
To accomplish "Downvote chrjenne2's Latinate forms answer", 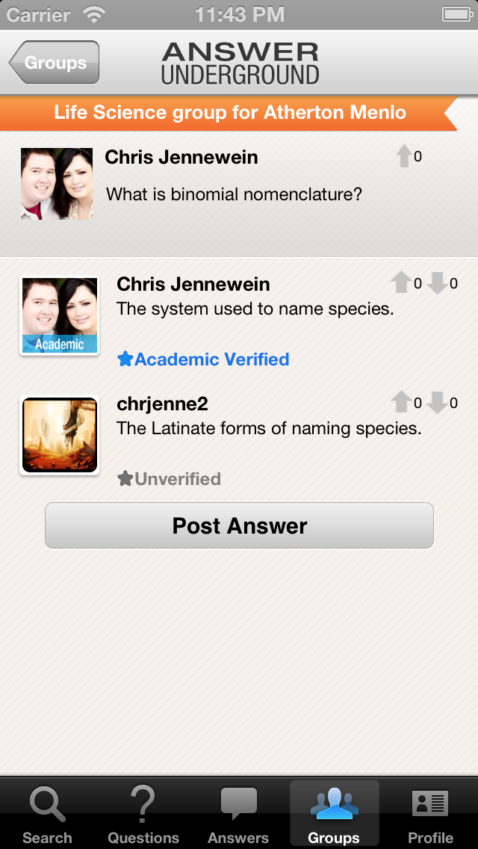I will (438, 403).
